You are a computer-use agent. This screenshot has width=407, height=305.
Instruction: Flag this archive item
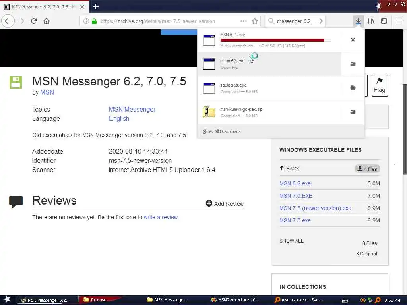[380, 85]
